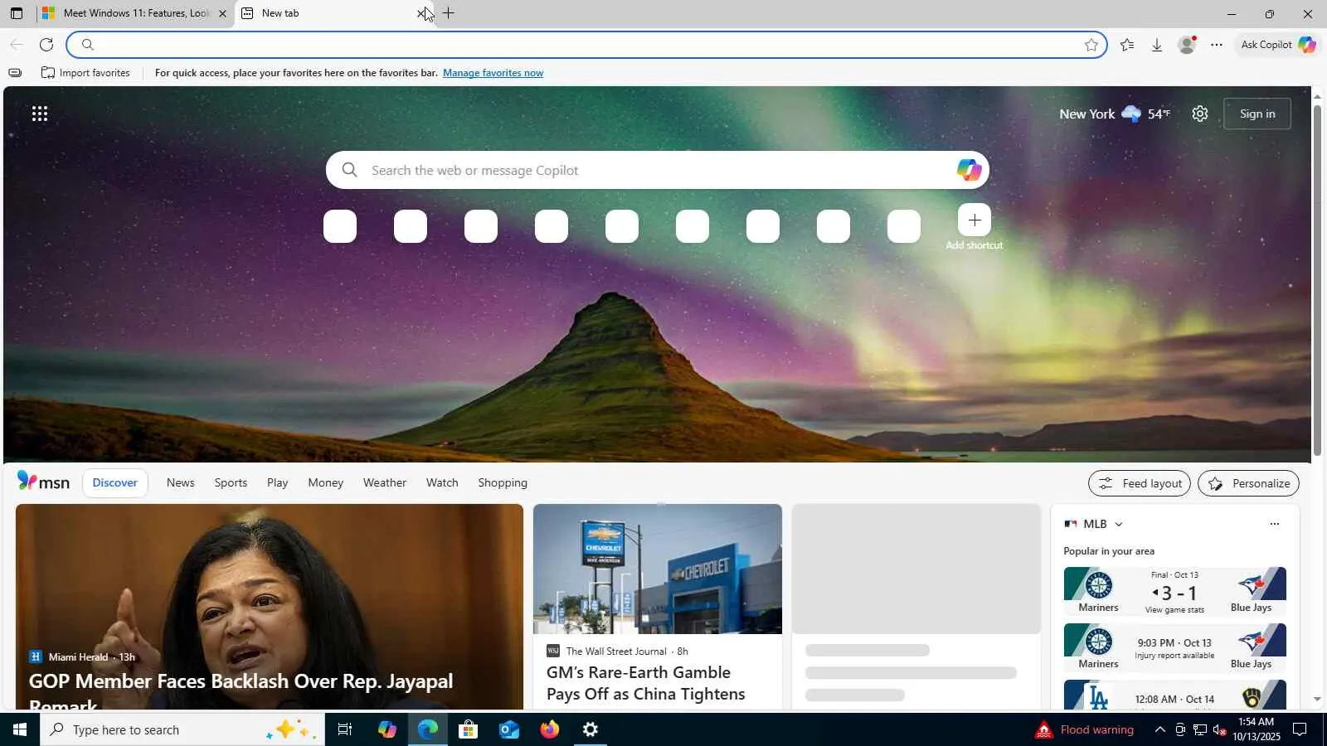Open Task View on the taskbar

[345, 729]
